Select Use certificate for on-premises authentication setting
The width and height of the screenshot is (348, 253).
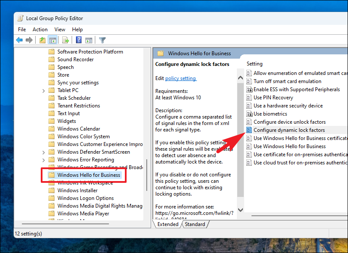300,155
